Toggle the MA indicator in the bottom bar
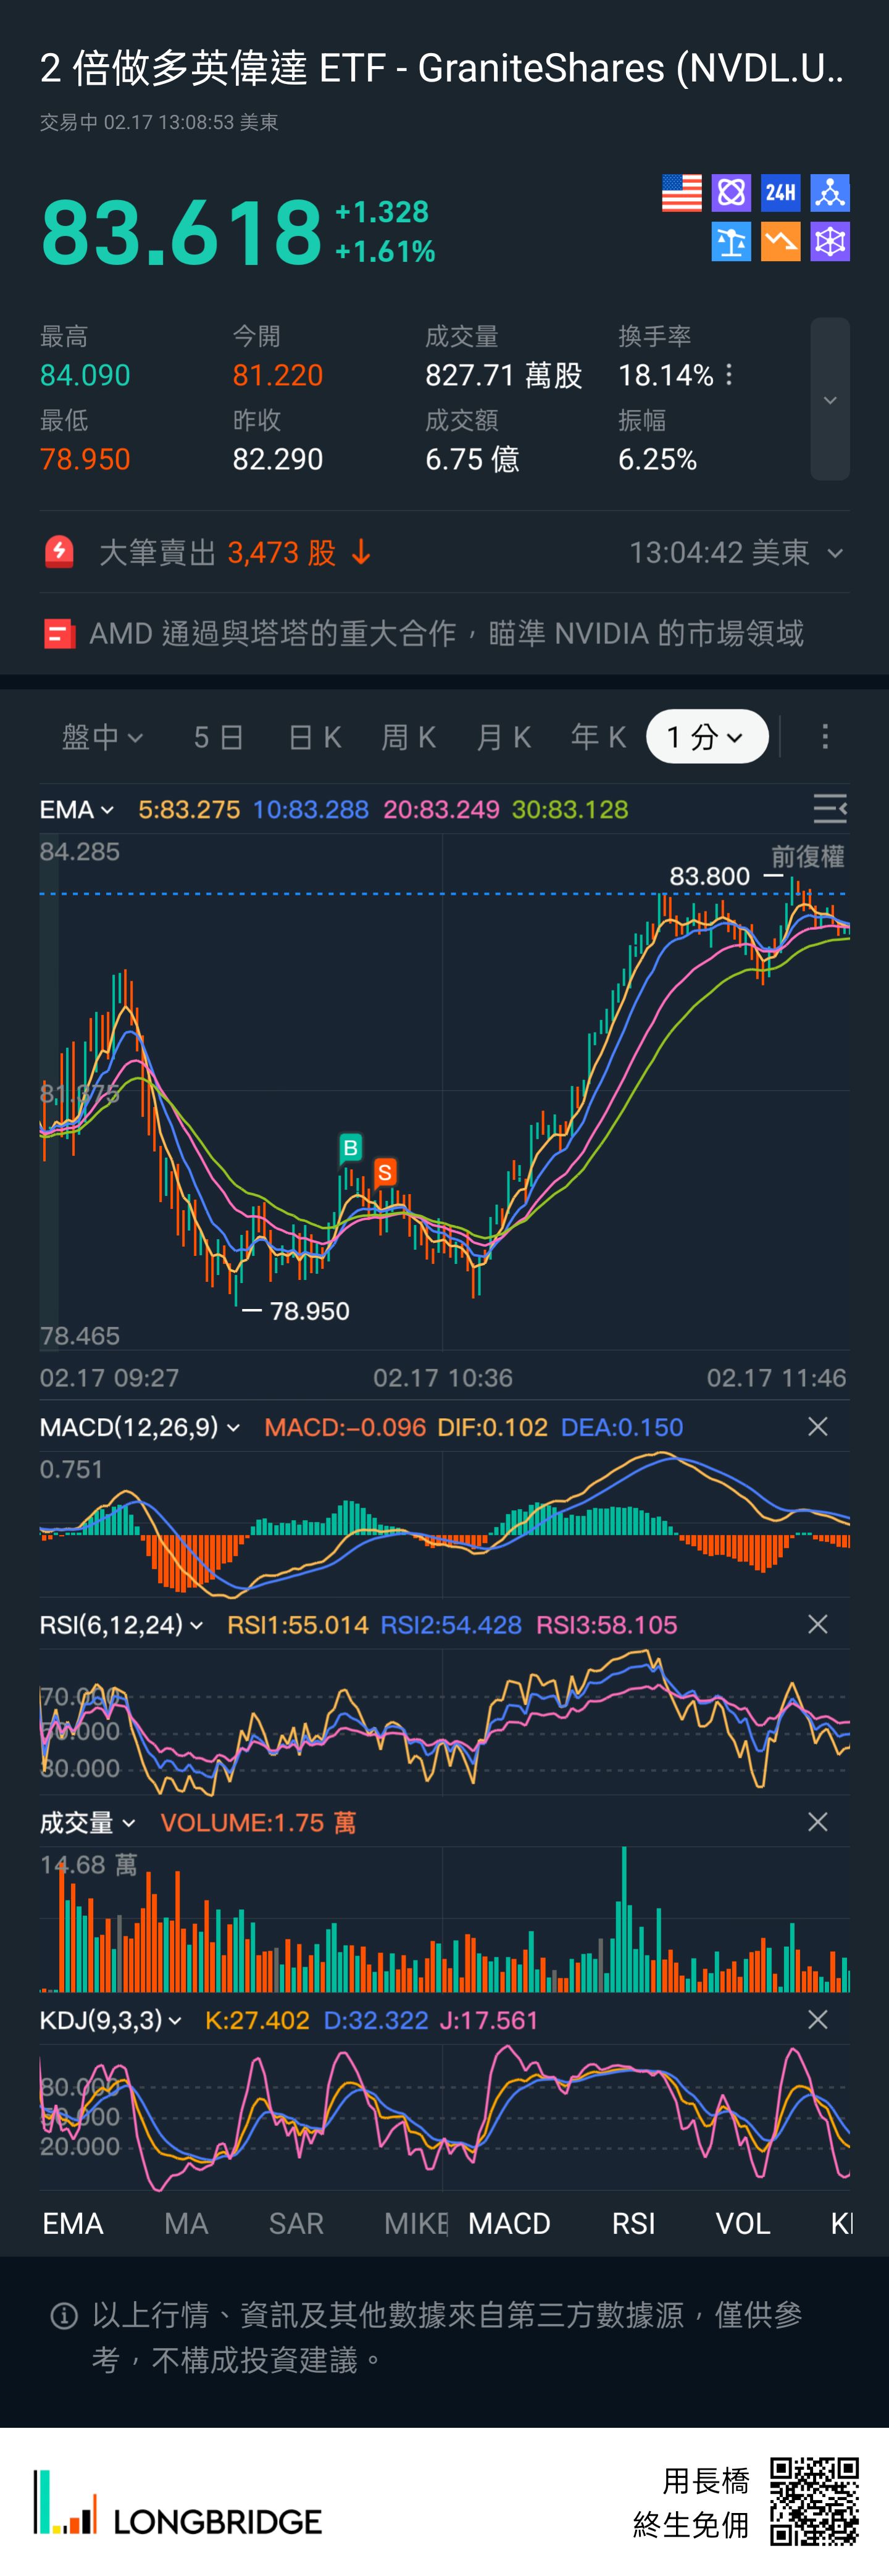Screen dimensions: 889x2576 [x=186, y=2223]
